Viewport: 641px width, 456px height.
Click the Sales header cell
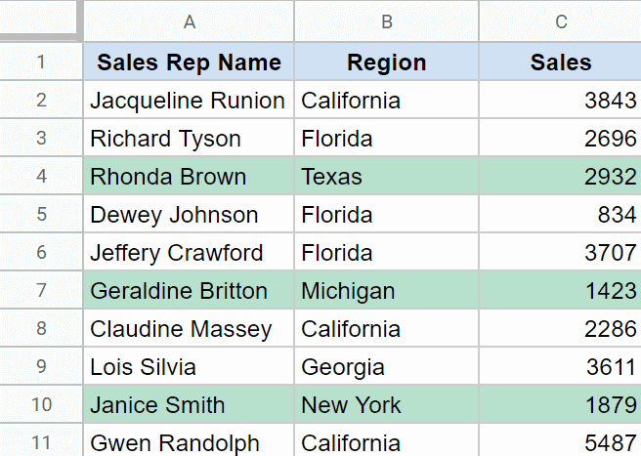560,63
